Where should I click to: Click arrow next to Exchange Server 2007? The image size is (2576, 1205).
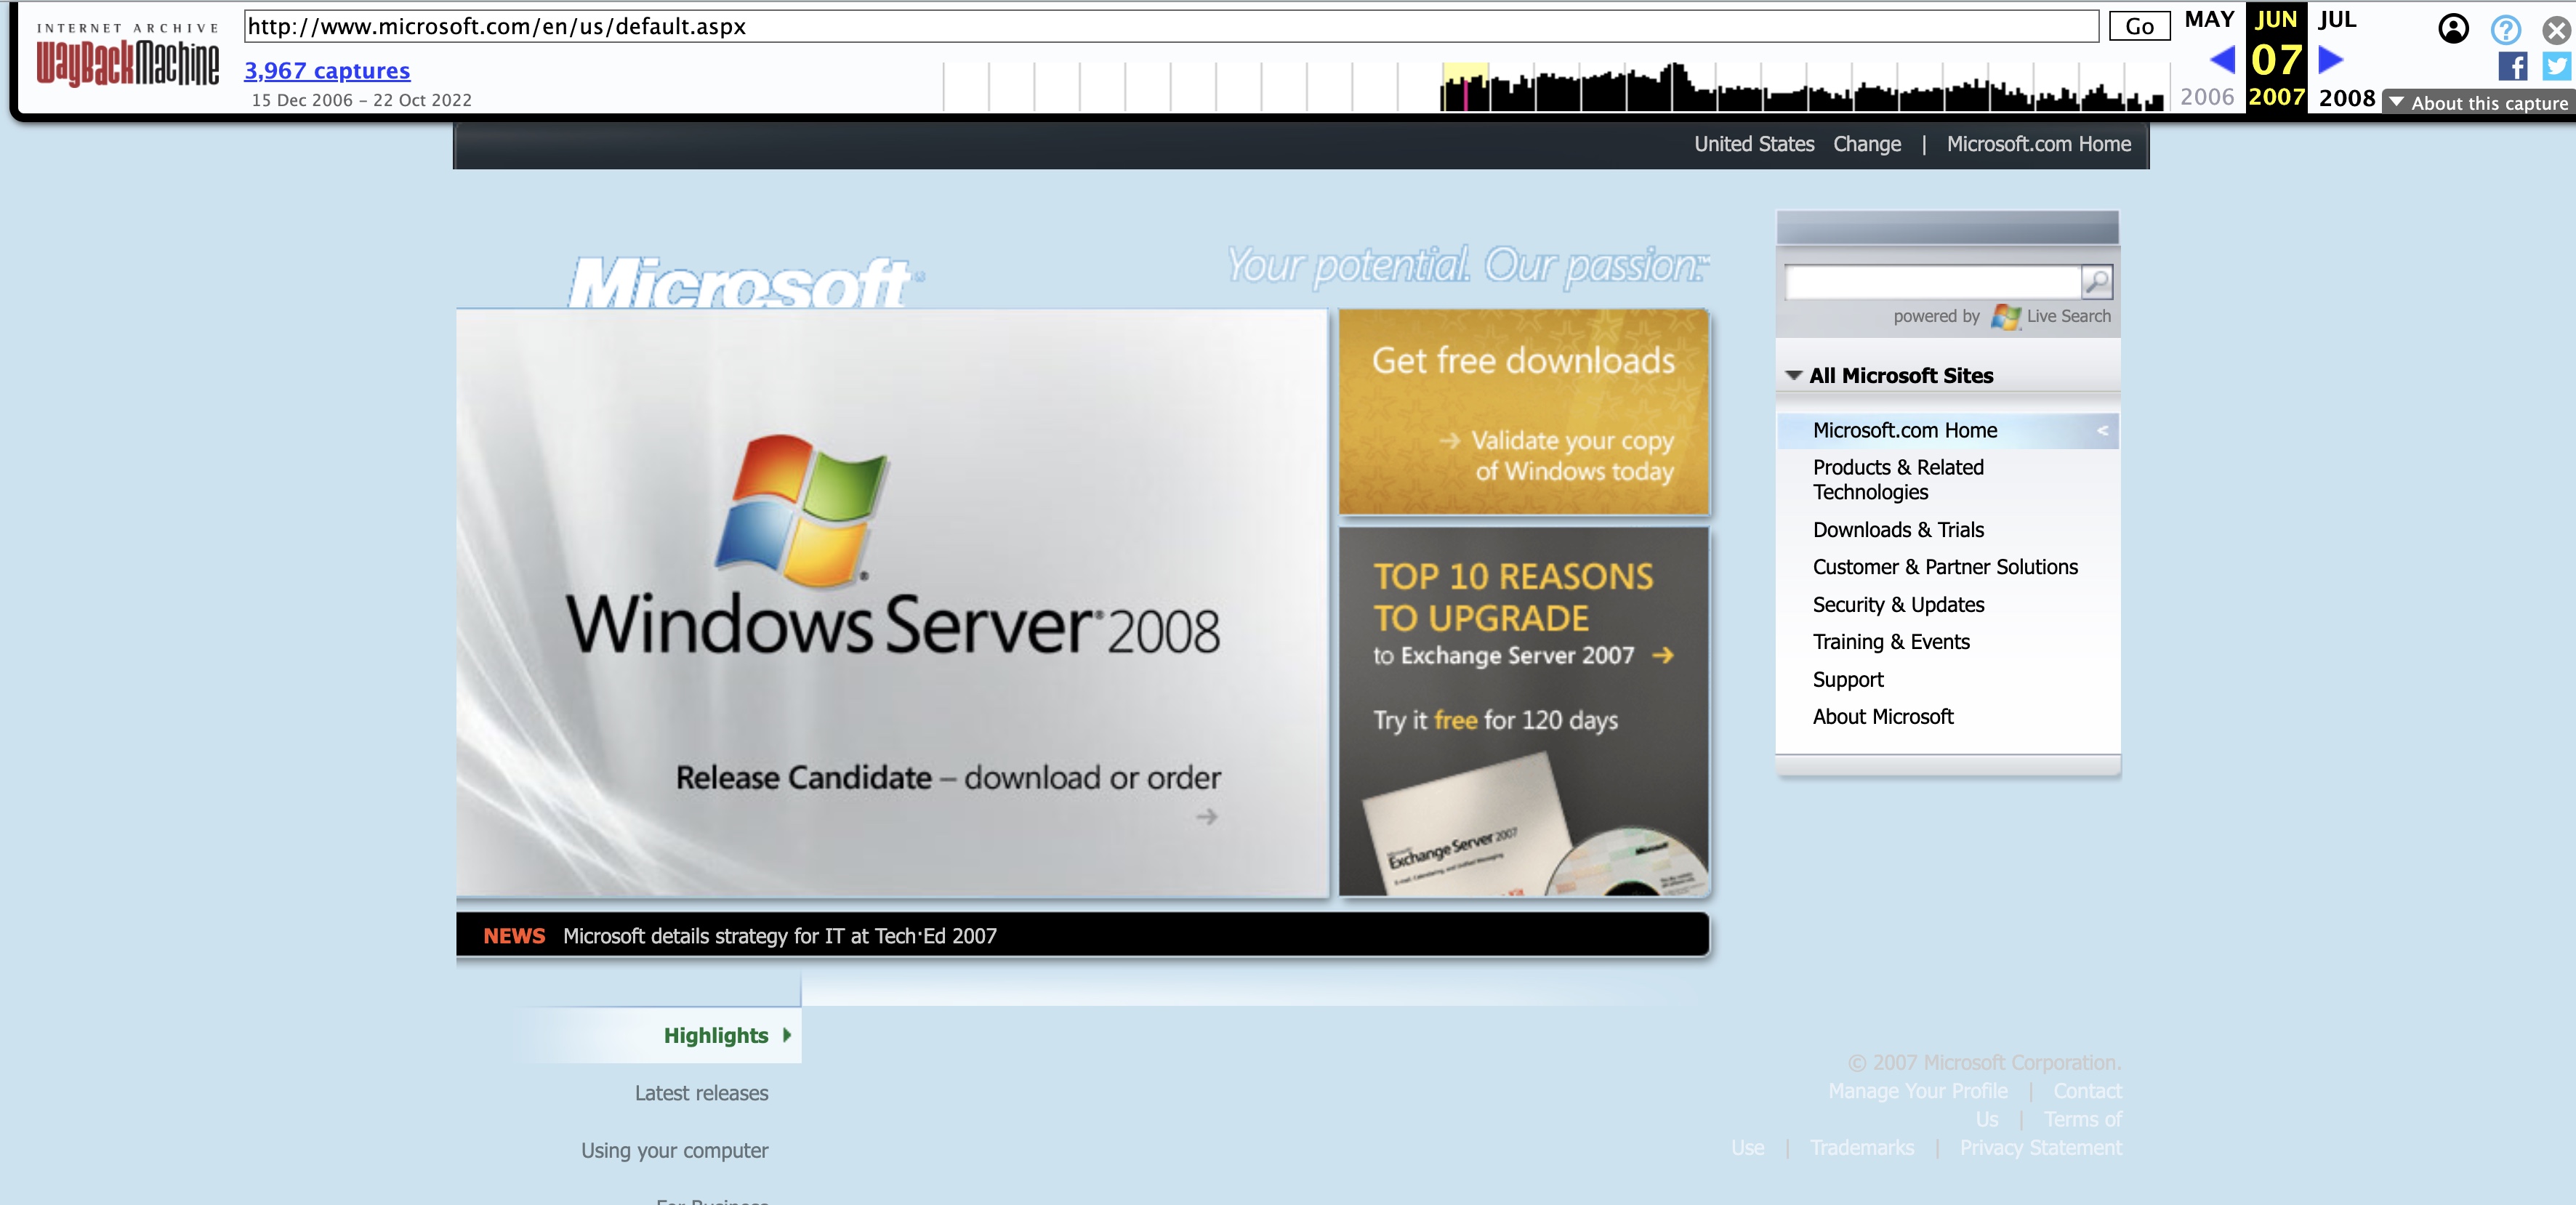tap(1663, 655)
